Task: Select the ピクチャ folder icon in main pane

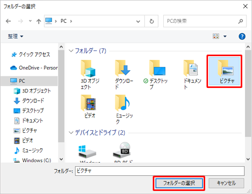Action: pos(226,68)
